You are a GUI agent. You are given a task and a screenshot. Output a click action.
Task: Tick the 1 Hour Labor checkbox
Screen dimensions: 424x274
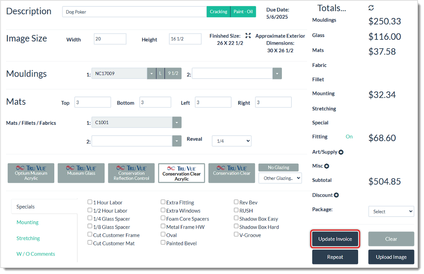coord(90,202)
